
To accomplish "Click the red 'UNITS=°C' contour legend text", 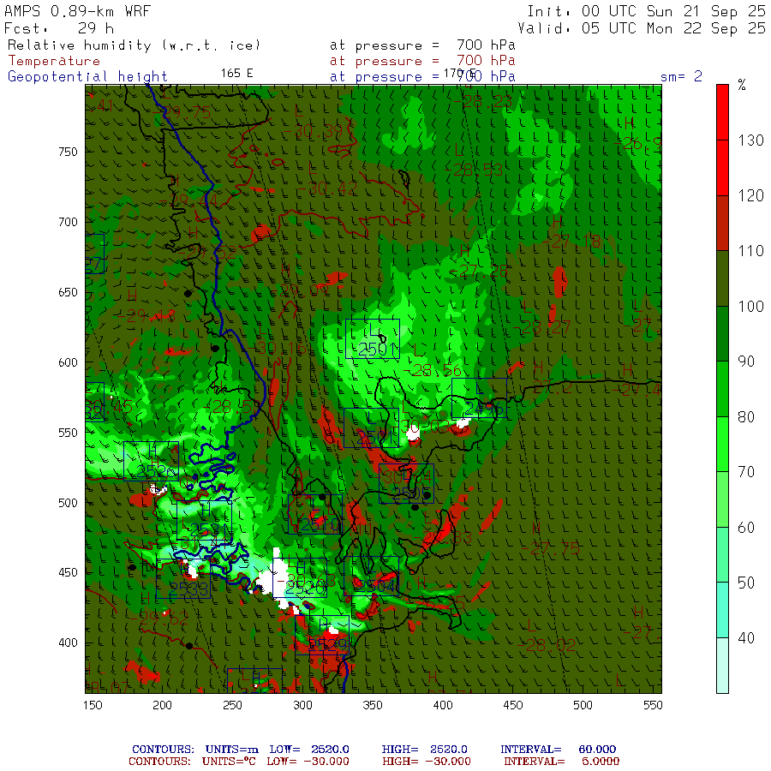I will (229, 762).
